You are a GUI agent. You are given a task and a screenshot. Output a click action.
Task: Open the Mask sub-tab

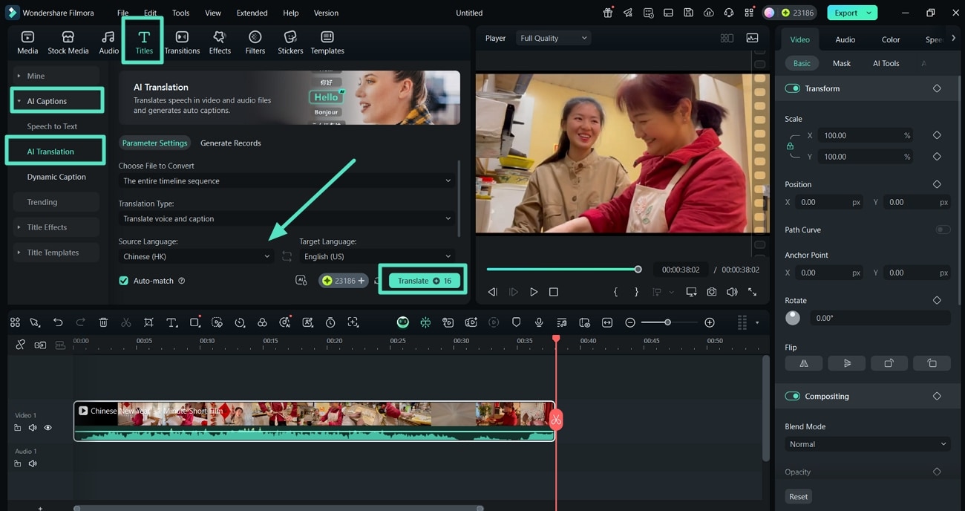841,63
